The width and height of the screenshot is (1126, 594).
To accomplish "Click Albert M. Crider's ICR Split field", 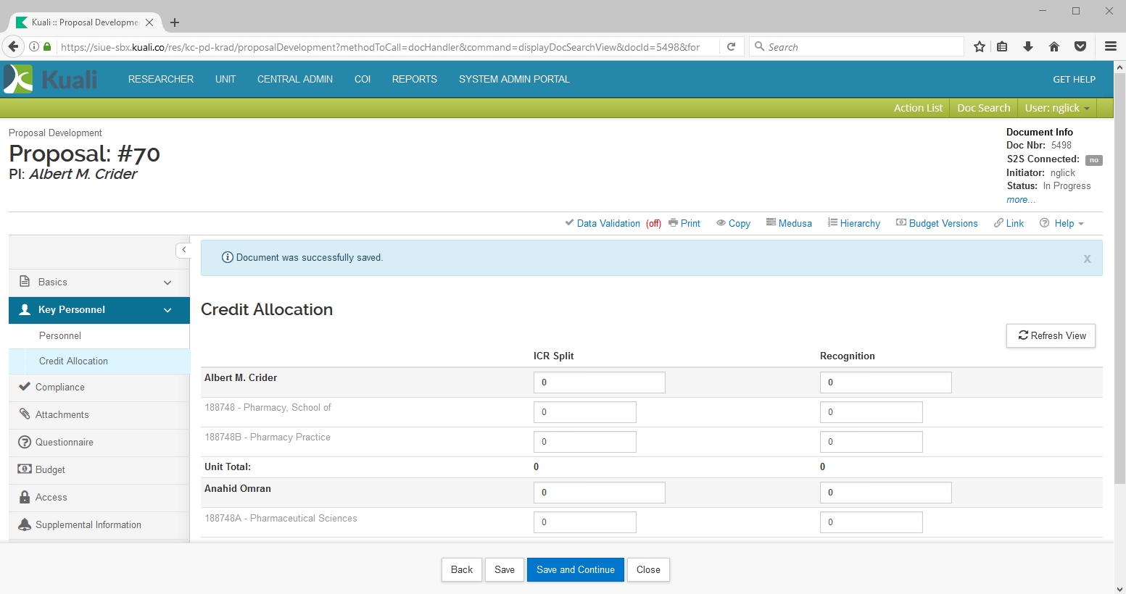I will tap(599, 382).
